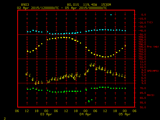Select the first yellow pressure point at left
Image resolution: width=160 pixels, height=120 pixels.
(27, 51)
